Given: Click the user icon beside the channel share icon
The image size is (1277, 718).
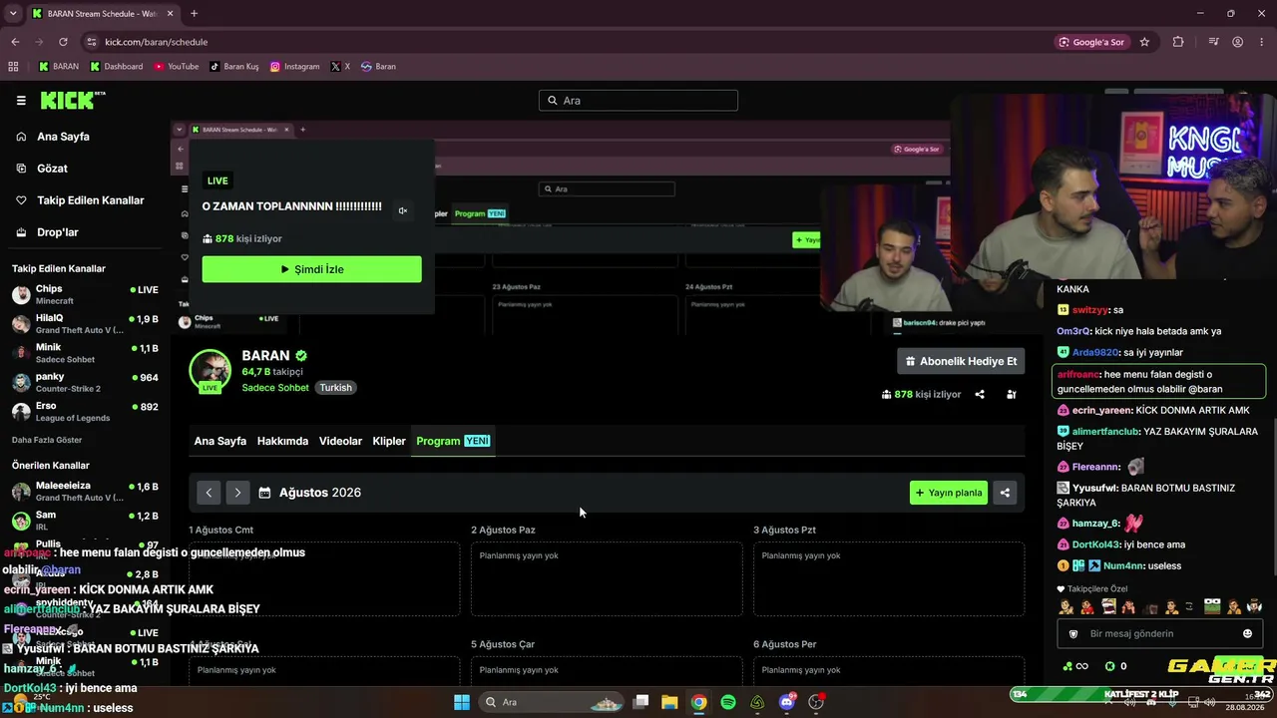Looking at the screenshot, I should coord(1012,395).
